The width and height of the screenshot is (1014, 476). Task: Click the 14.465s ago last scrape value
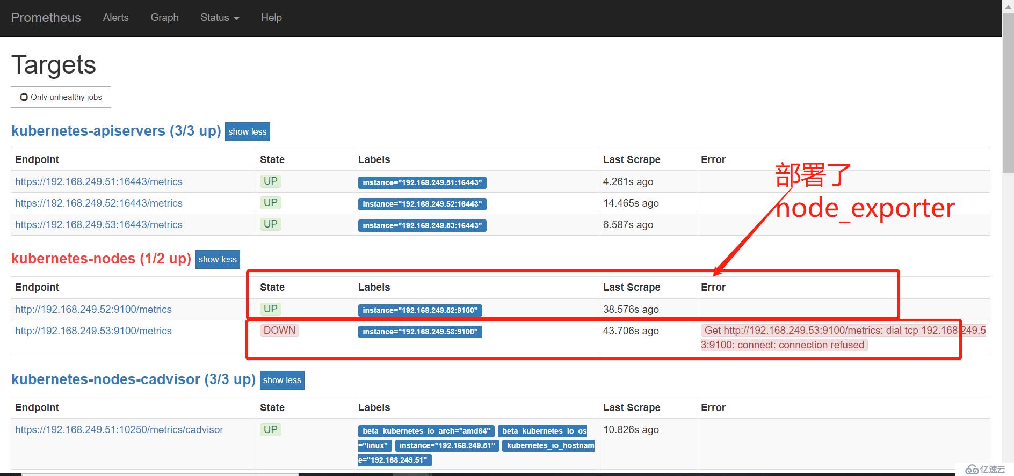(631, 203)
